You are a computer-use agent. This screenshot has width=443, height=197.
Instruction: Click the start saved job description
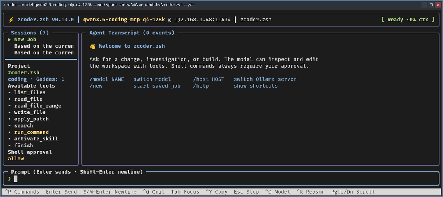tap(157, 86)
